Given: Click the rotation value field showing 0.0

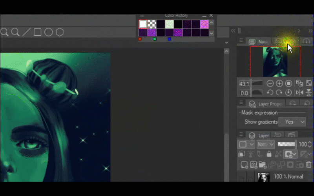Looking at the screenshot, I should 244,93.
